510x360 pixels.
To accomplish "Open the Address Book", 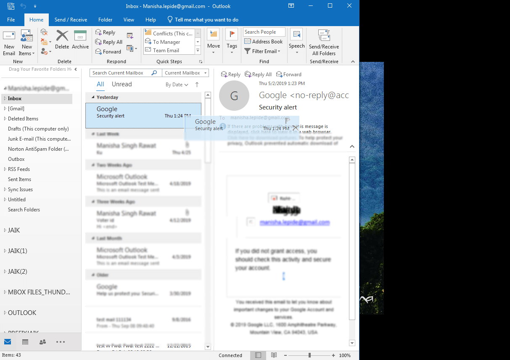I will pyautogui.click(x=264, y=42).
